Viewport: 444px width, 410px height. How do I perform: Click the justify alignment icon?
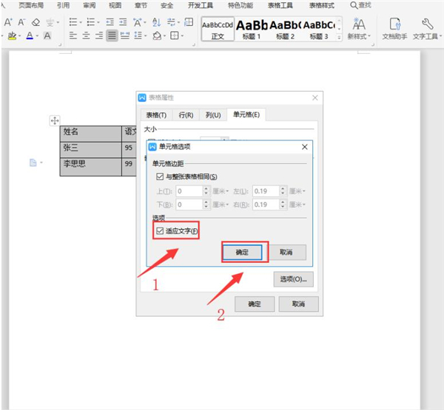point(112,35)
